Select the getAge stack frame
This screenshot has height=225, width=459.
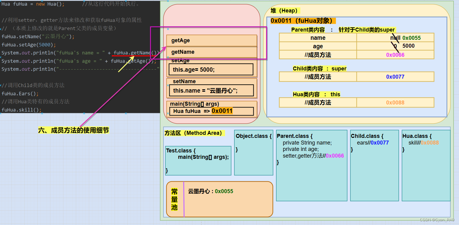pyautogui.click(x=212, y=40)
